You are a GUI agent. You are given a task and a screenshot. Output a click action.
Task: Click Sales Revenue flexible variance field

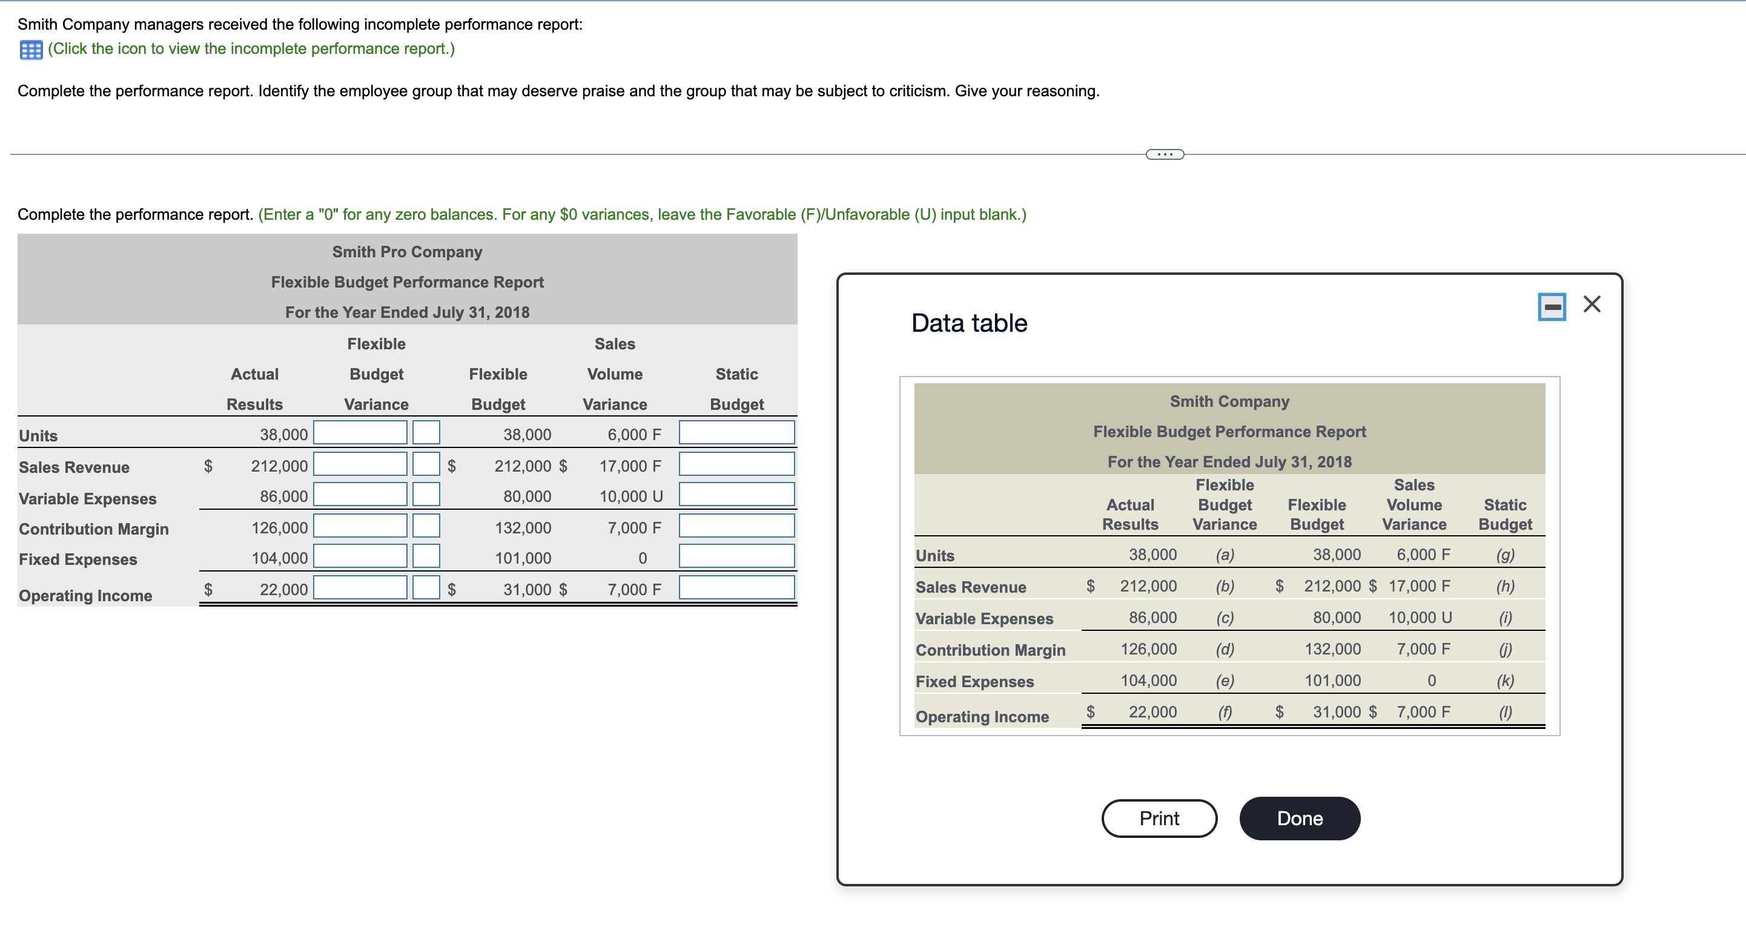tap(360, 464)
